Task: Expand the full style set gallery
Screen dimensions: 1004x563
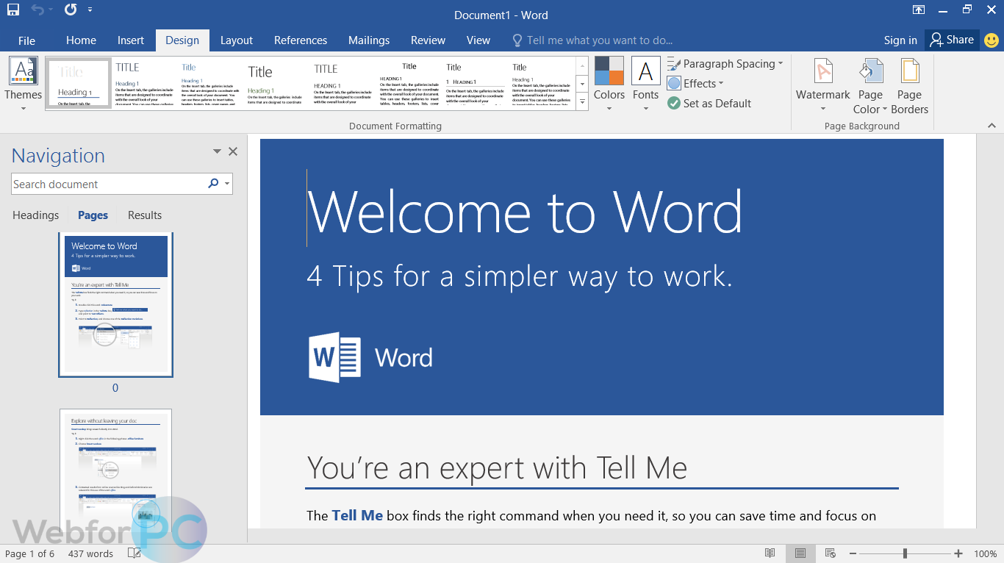Action: pos(582,102)
